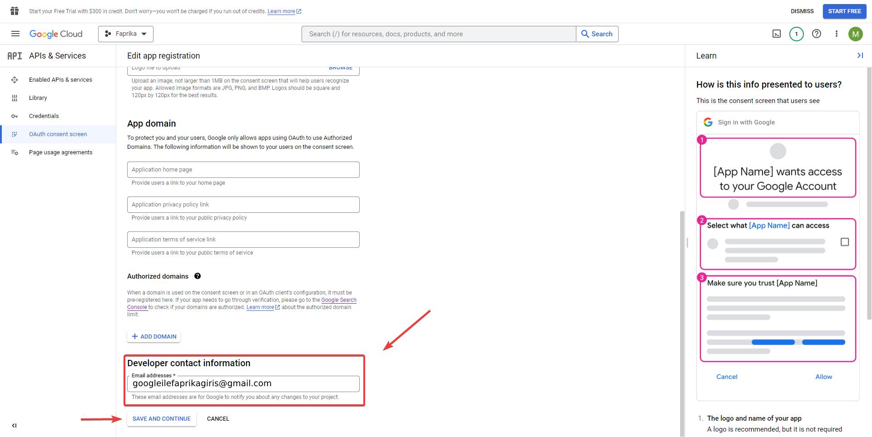Click the Start Free button
Viewport: 872px width, 437px height.
coord(844,11)
